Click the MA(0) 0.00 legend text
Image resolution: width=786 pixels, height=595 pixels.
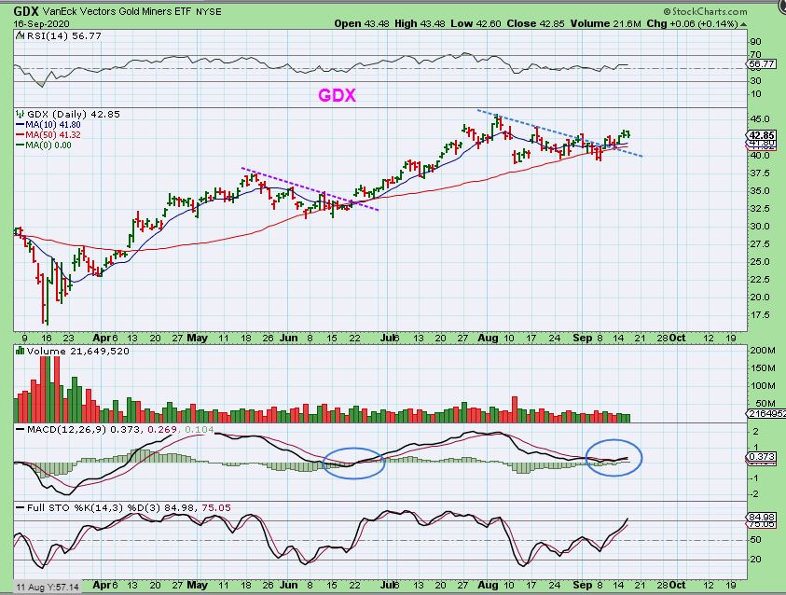[48, 145]
